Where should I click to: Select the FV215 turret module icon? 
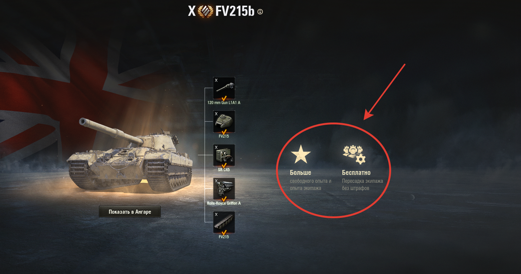(224, 122)
